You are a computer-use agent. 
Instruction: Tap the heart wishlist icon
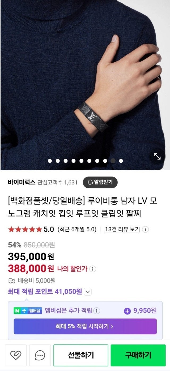tap(16, 355)
